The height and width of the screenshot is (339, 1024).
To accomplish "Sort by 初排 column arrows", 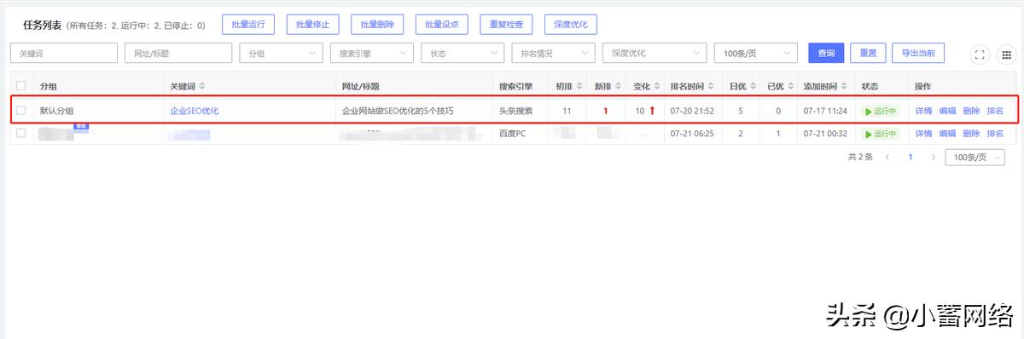I will click(x=579, y=86).
